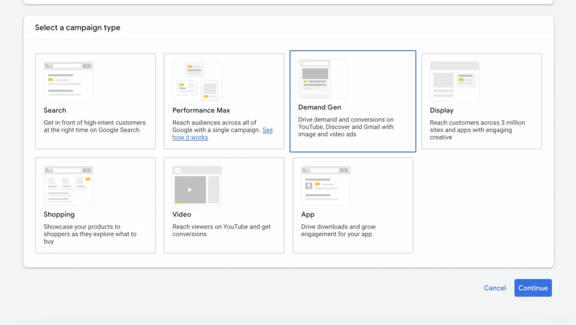Screen dimensions: 576x325
Task: Click the Search campaign illustration icon
Action: click(68, 81)
